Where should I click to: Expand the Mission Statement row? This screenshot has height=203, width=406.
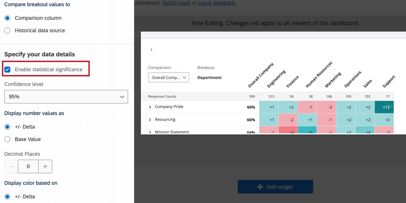click(150, 132)
